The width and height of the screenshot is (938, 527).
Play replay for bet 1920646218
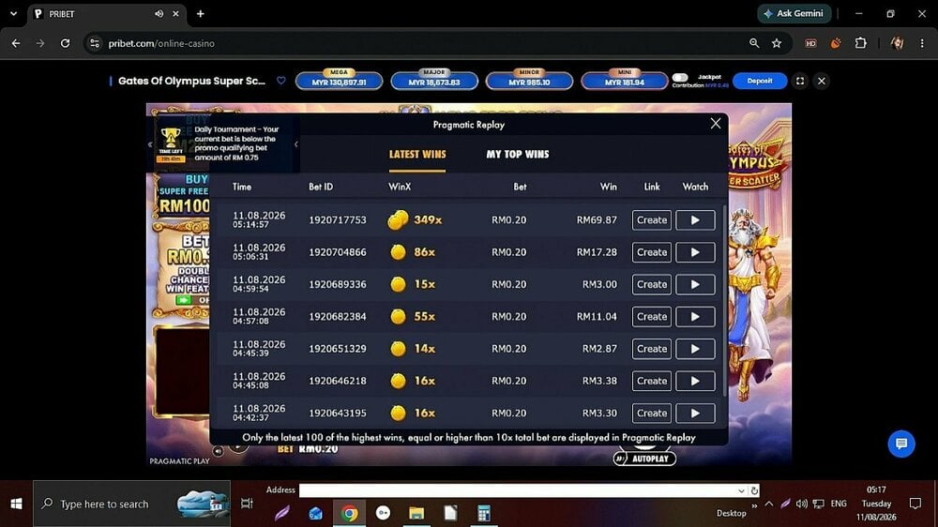coord(695,381)
